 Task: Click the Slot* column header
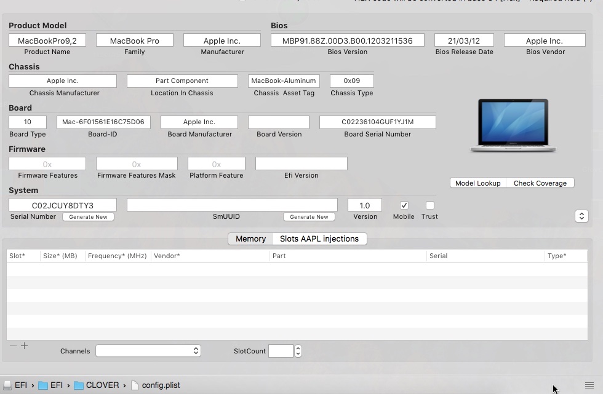pos(23,256)
